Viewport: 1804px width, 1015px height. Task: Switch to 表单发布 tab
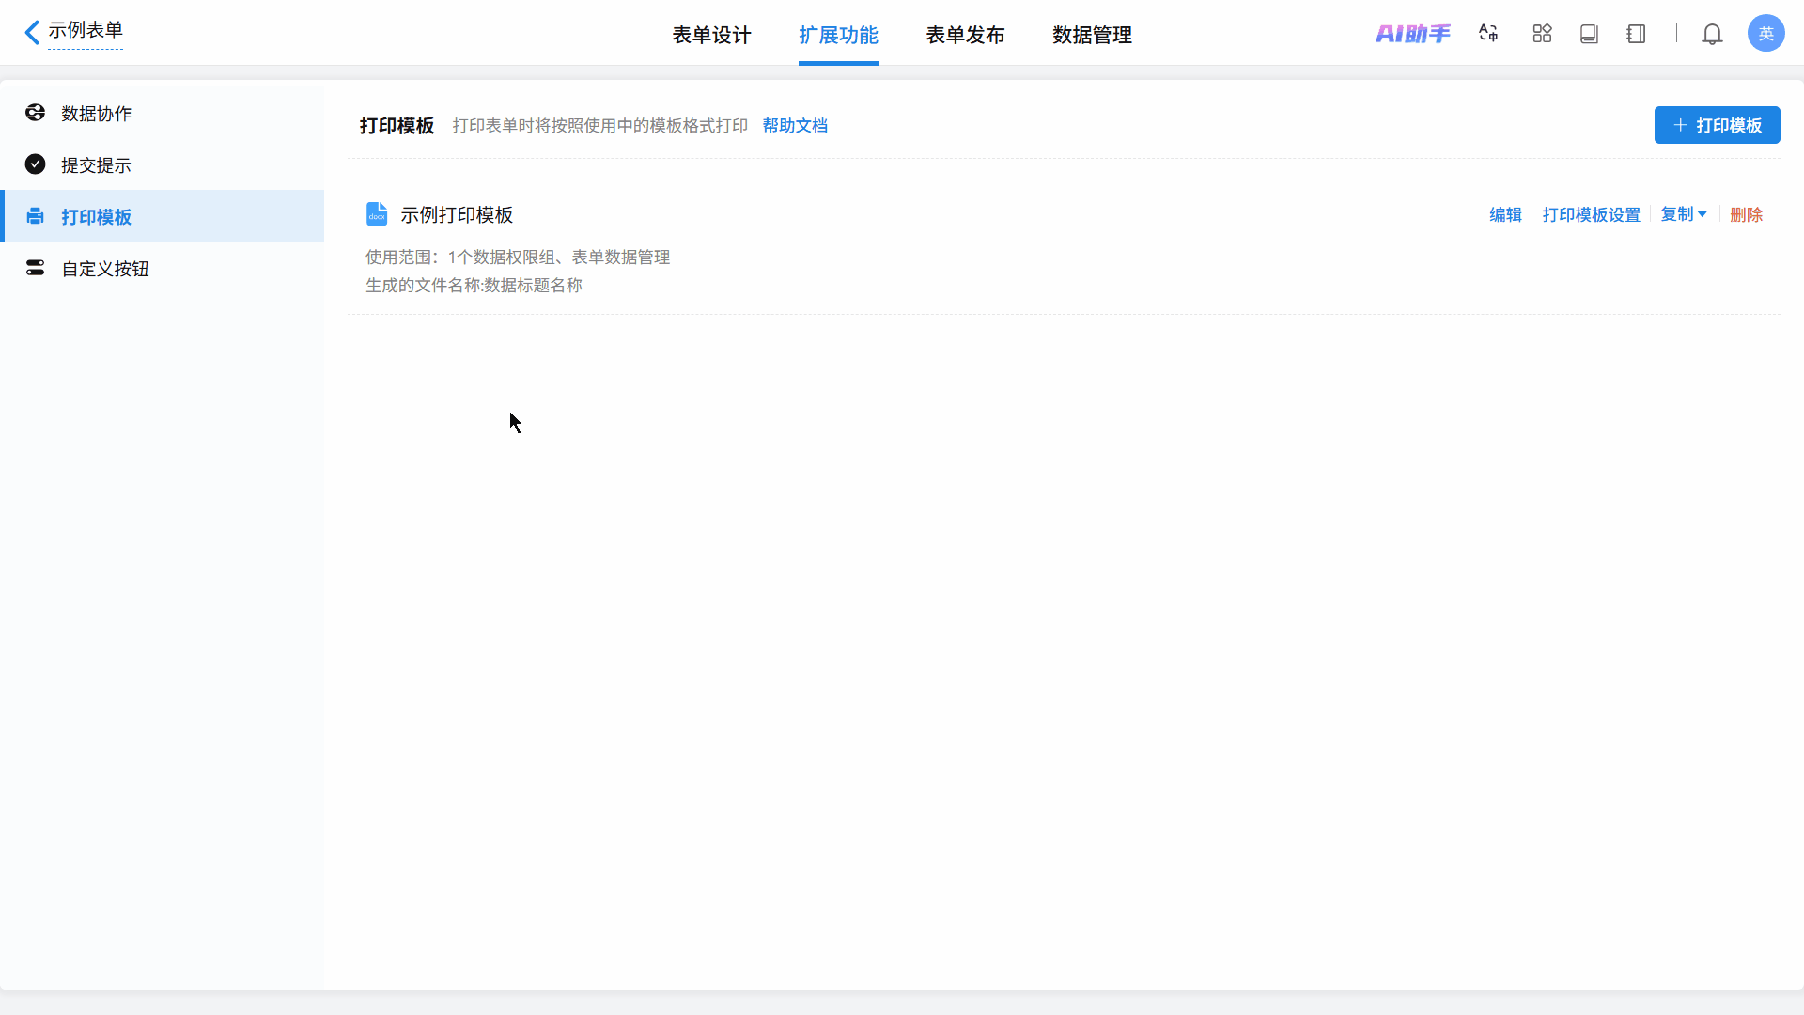click(x=965, y=35)
